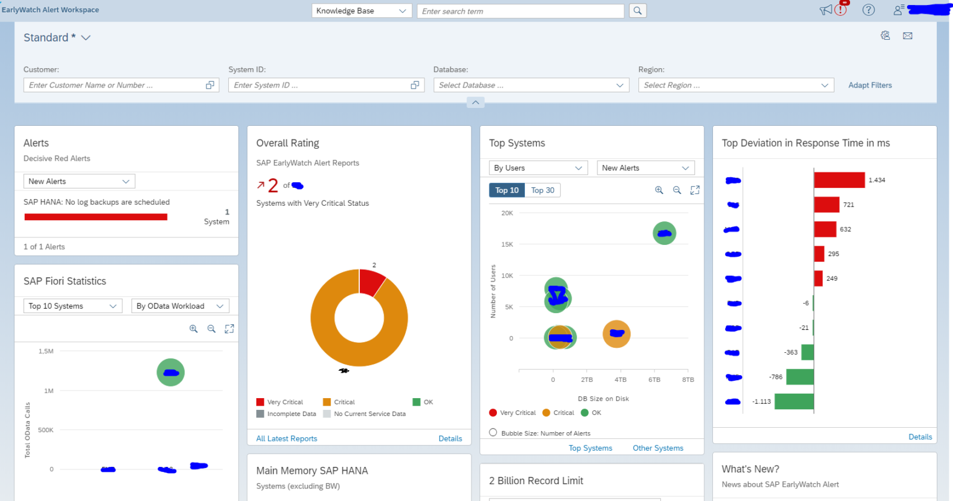This screenshot has width=953, height=501.
Task: Zoom in on the Top Systems chart
Action: pyautogui.click(x=659, y=190)
